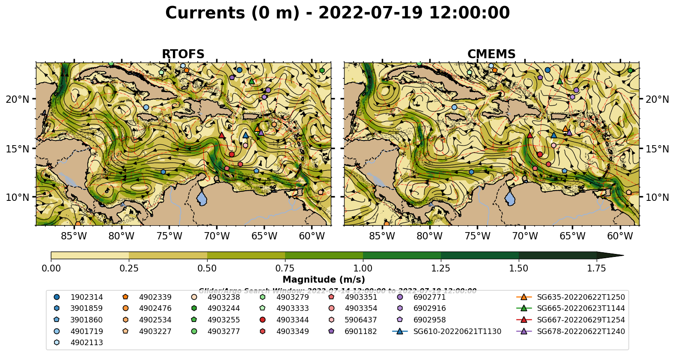The width and height of the screenshot is (675, 355).
Task: Click the red circle float on RTOFS map
Action: 232,155
